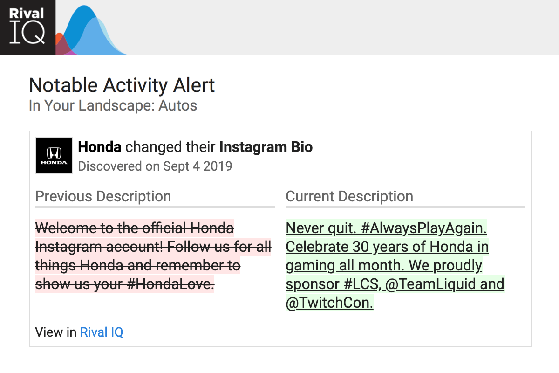
Task: Click the struck-out Welcome to the official Honda line
Action: coord(134,228)
